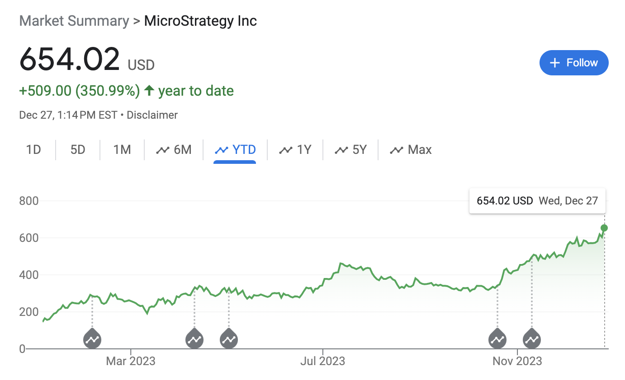The image size is (625, 380).
Task: Click the first event marker in February
Action: click(92, 339)
